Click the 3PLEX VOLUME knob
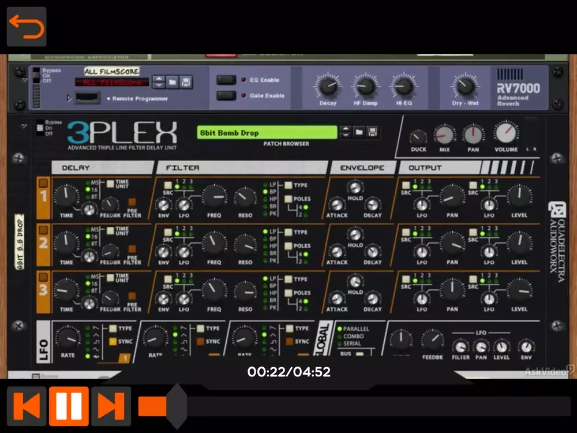 (x=506, y=132)
